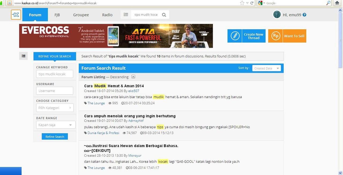
Task: Open thread 'Ilustrasi Suara Hewan dalam Berbagai Bahasa'
Action: pos(131,148)
